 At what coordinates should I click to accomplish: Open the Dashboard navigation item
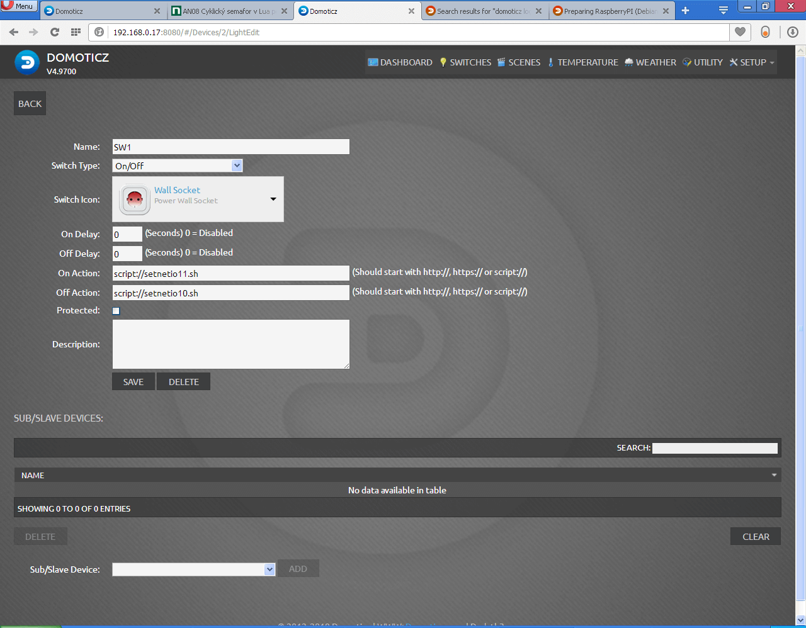(x=400, y=62)
